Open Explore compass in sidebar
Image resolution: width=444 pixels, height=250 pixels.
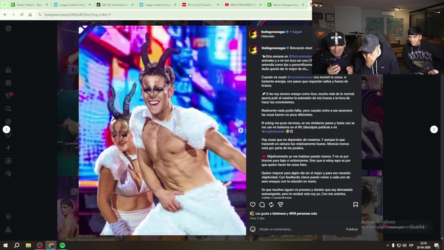point(8,122)
